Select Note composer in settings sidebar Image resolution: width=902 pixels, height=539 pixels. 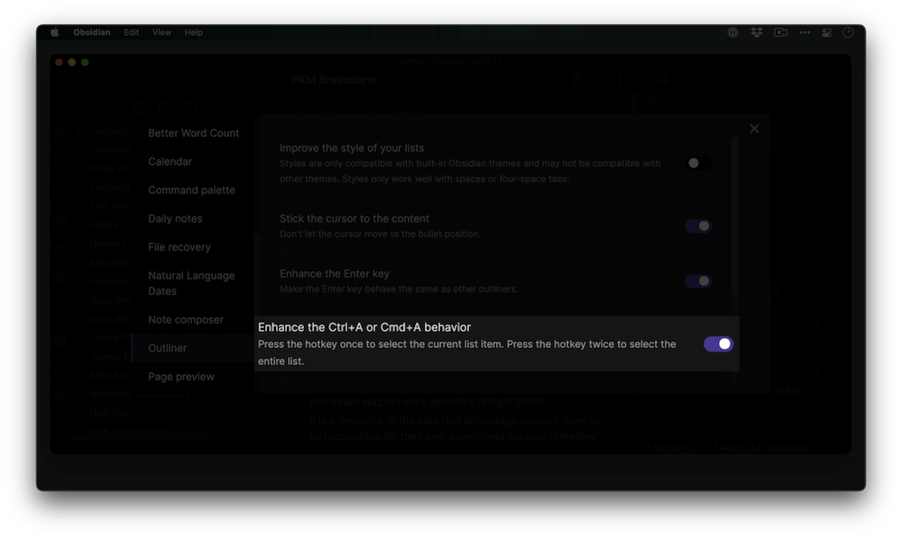click(x=185, y=319)
